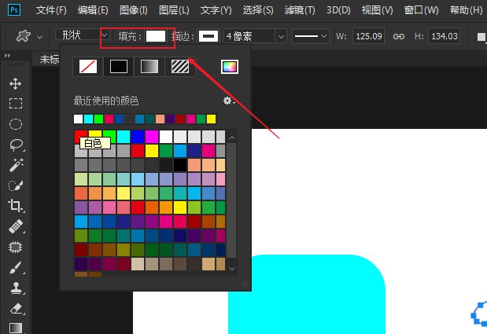487x334 pixels.
Task: Select the Eraser tool
Action: (16, 309)
